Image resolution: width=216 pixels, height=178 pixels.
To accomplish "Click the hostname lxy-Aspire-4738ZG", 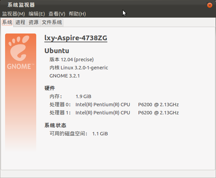I will [x=76, y=38].
